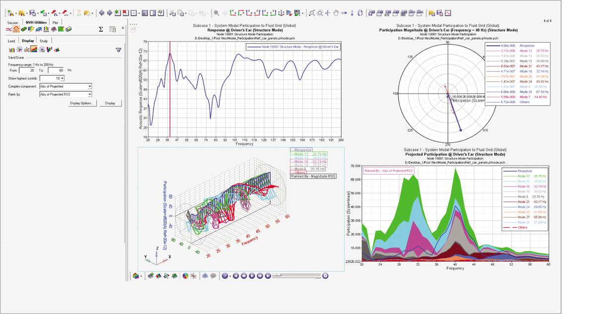
Task: Select the Sand Dune plot type icon
Action: pos(34,50)
